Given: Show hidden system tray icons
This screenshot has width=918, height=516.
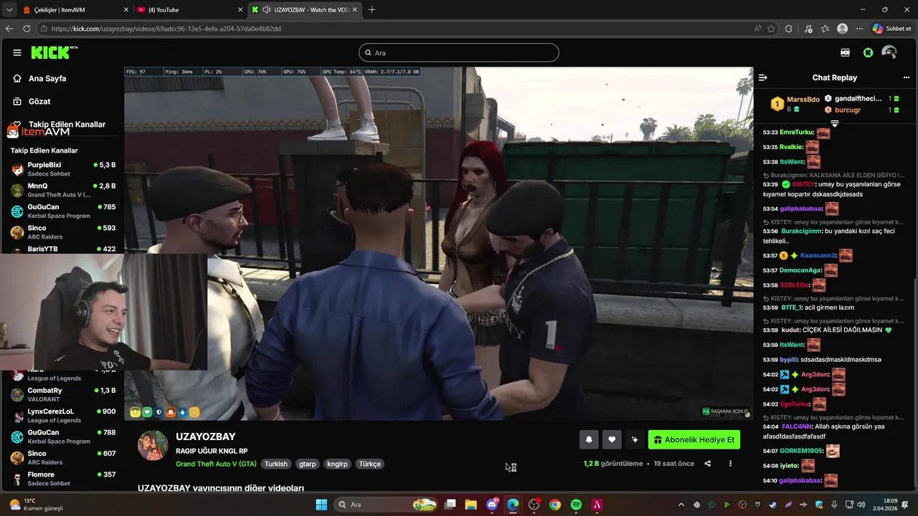Looking at the screenshot, I should click(x=681, y=505).
